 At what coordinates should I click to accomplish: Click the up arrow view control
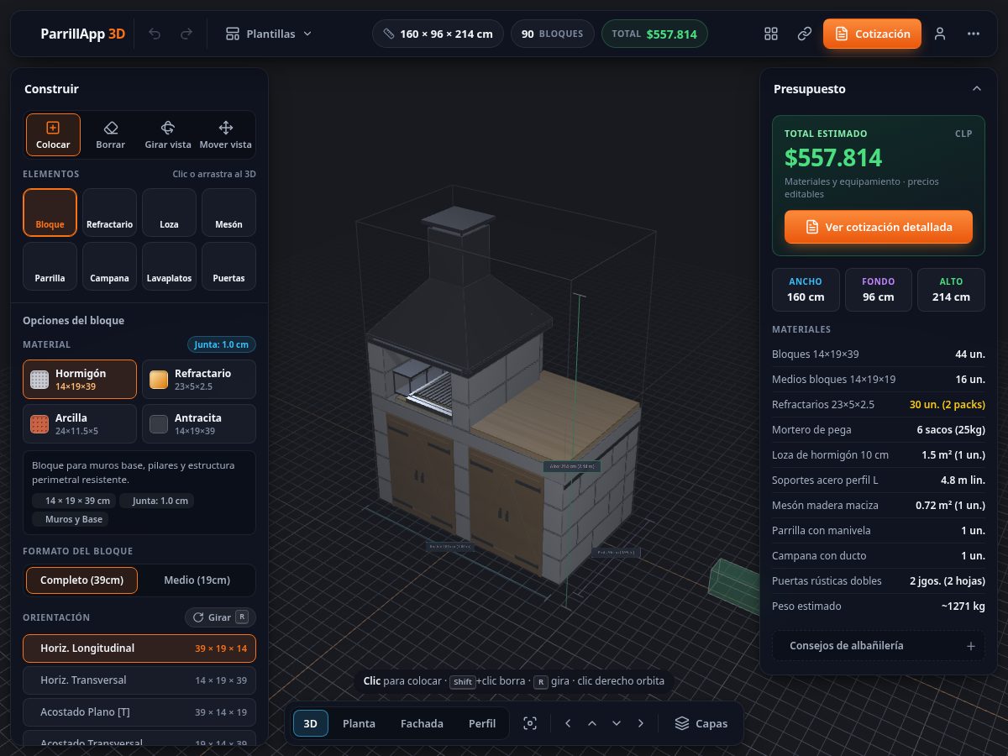(592, 723)
